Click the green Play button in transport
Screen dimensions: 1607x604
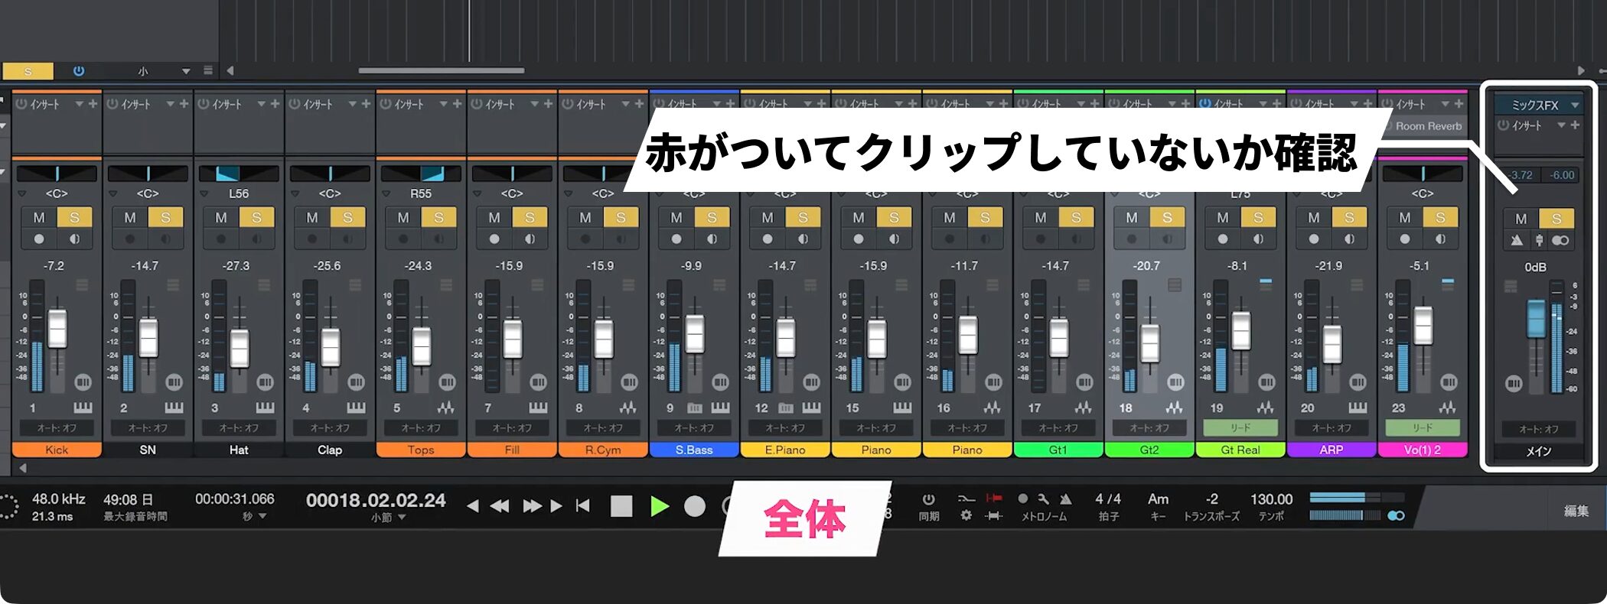pos(659,506)
